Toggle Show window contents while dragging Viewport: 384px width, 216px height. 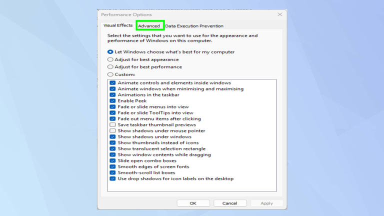pos(112,154)
